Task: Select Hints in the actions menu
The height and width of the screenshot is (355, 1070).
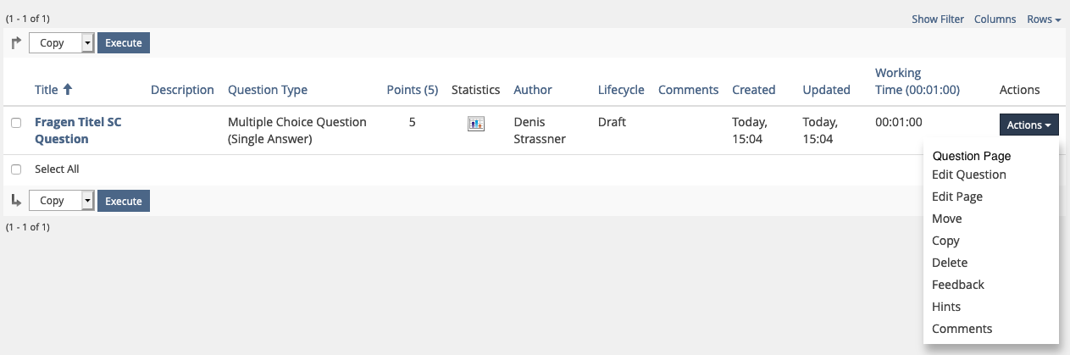Action: coord(945,307)
